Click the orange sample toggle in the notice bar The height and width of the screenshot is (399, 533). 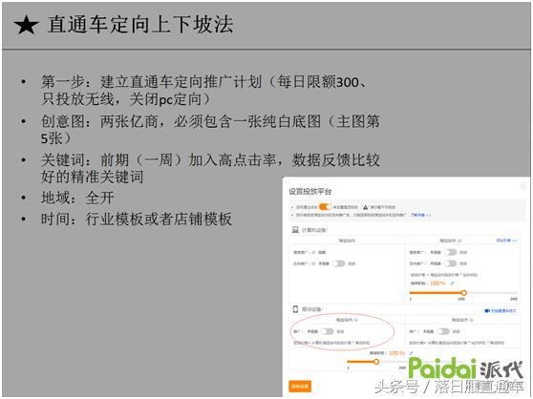(326, 207)
